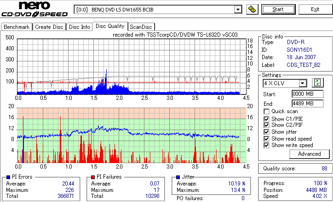Switch to the Benchmark tab

tap(17, 27)
